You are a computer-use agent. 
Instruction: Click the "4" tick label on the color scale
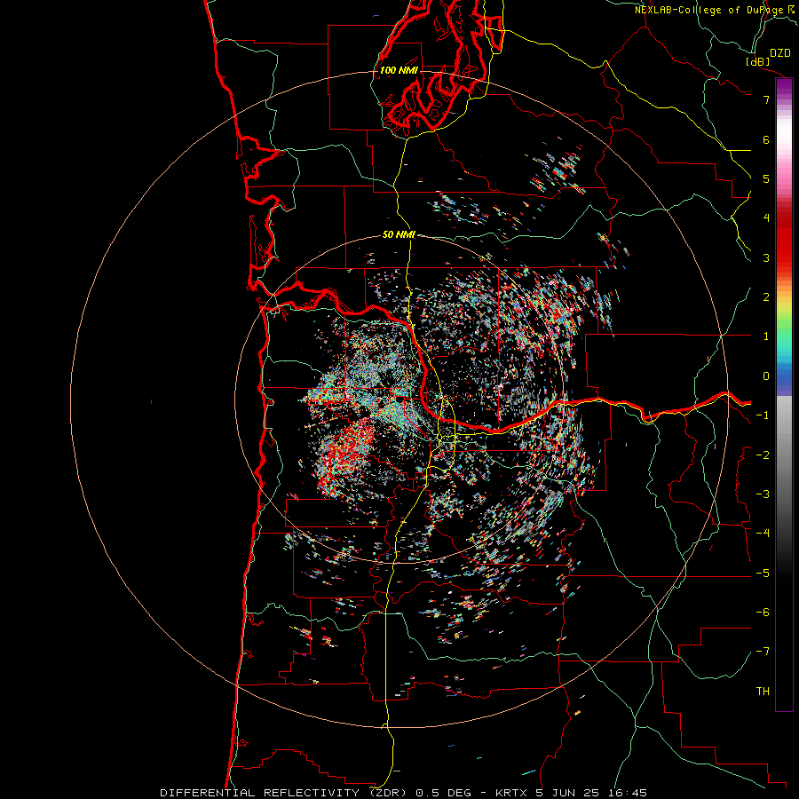(x=766, y=218)
